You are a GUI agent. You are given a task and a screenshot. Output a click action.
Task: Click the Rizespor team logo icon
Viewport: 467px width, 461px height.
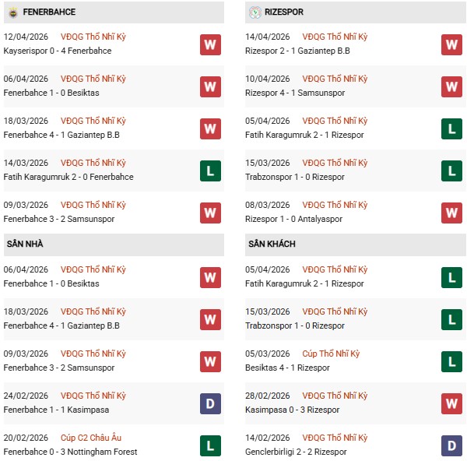pos(255,12)
